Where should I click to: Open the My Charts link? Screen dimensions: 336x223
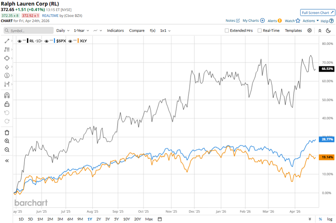[251, 21]
